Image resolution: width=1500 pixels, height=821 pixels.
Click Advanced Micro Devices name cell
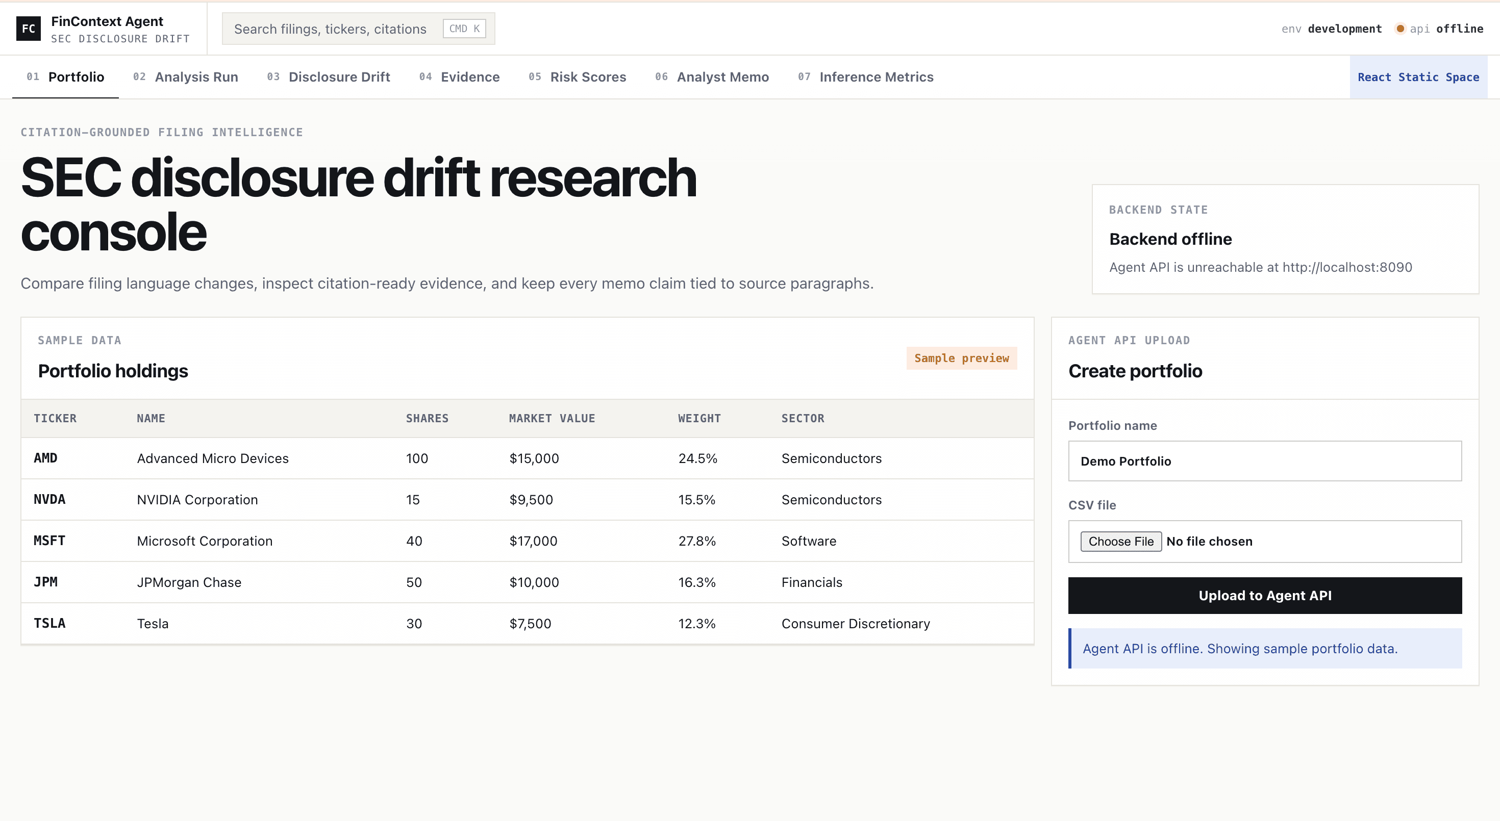click(x=213, y=458)
